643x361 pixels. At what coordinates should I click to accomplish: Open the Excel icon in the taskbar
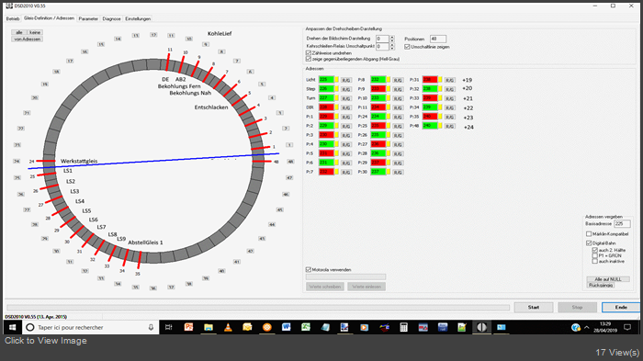(306, 327)
